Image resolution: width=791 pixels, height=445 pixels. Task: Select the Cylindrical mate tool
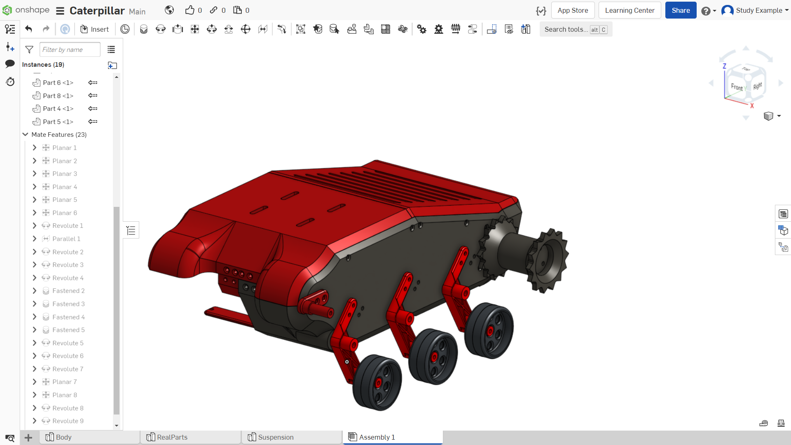point(212,29)
